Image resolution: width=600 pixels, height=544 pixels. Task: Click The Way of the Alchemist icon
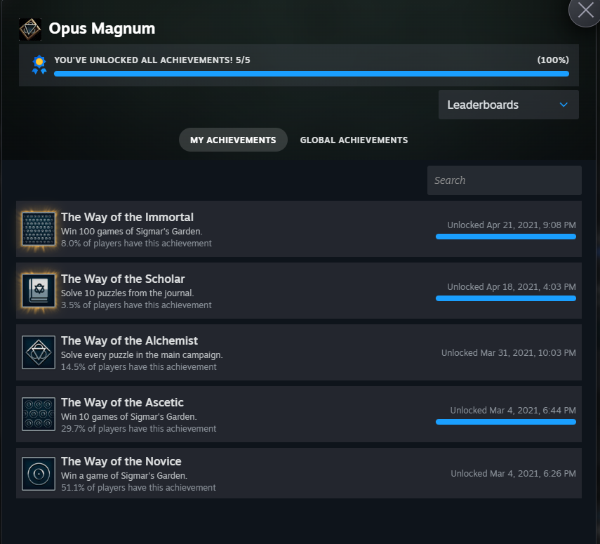[x=39, y=352]
